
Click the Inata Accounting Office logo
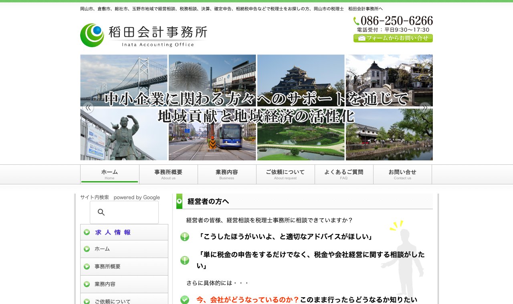tap(144, 35)
